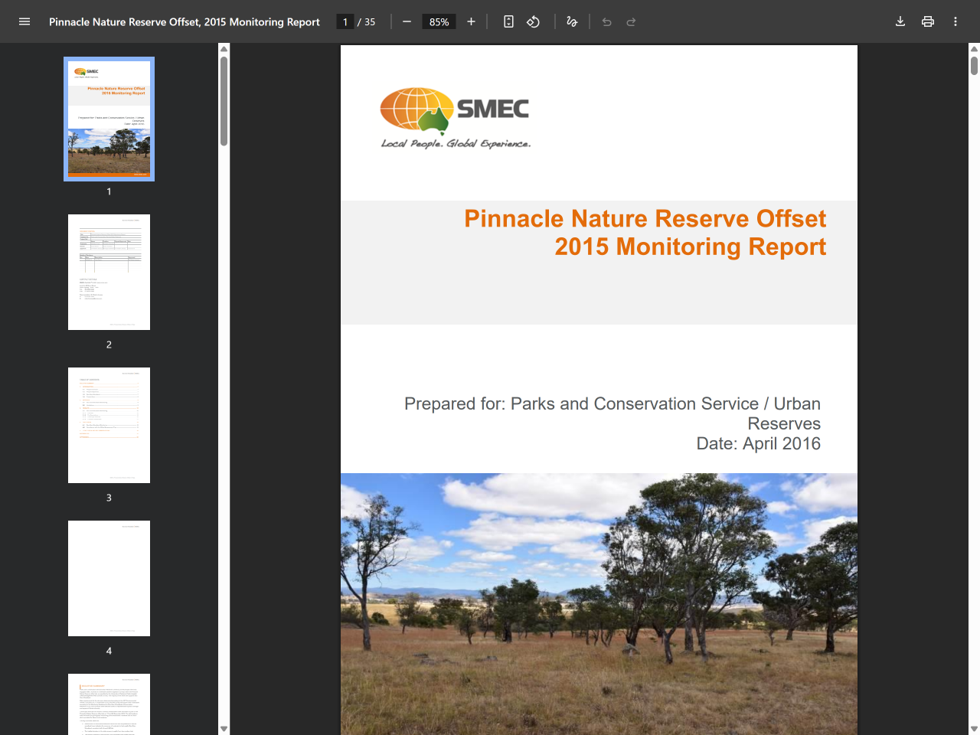Screen dimensions: 980x735
Task: Edit the current page number field
Action: pyautogui.click(x=345, y=22)
